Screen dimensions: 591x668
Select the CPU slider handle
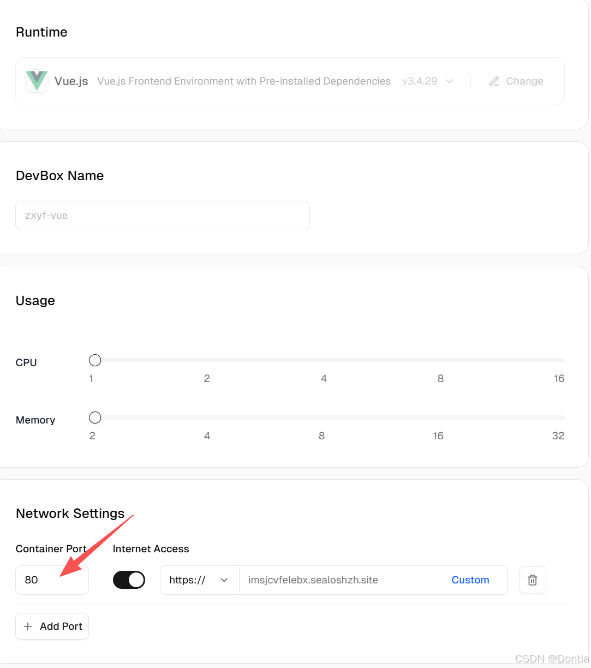click(x=95, y=360)
